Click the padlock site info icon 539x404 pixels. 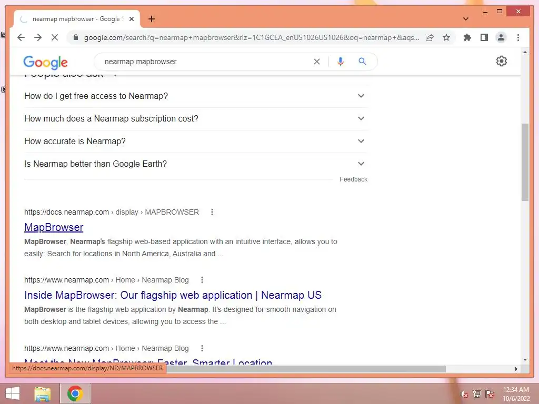[76, 37]
